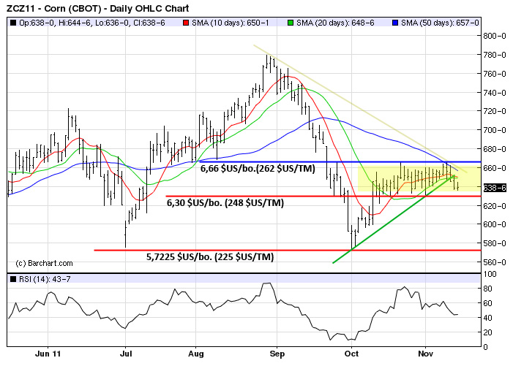Click the green SMA 20 days legend swatch

(x=291, y=23)
